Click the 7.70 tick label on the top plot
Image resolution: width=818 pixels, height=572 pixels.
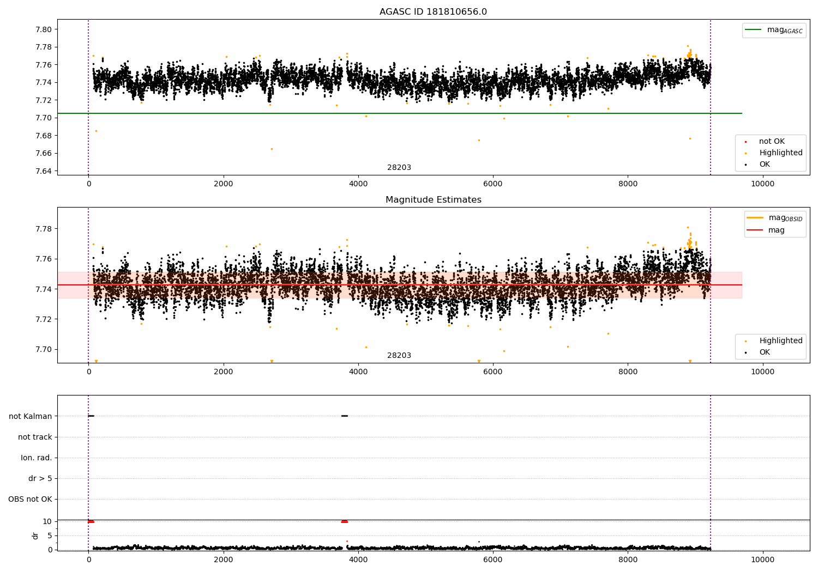43,118
